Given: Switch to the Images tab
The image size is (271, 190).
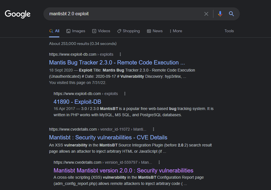Looking at the screenshot, I should pos(76,31).
